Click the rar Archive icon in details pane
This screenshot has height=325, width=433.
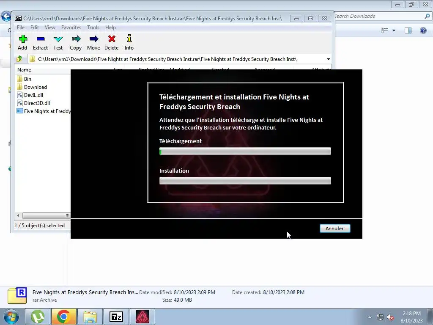(17, 296)
